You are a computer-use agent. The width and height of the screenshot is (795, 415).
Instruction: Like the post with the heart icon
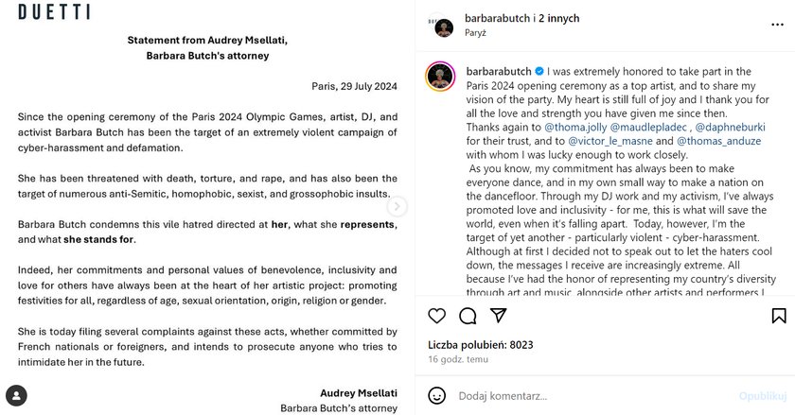coord(436,316)
